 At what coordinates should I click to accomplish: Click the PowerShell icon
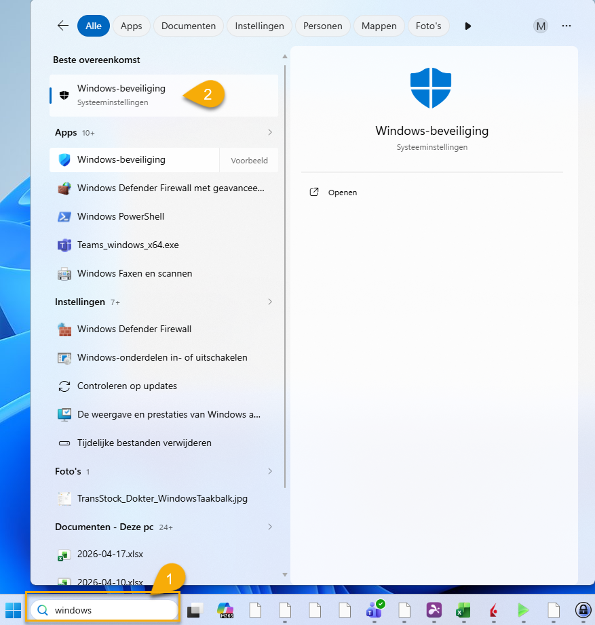[64, 217]
